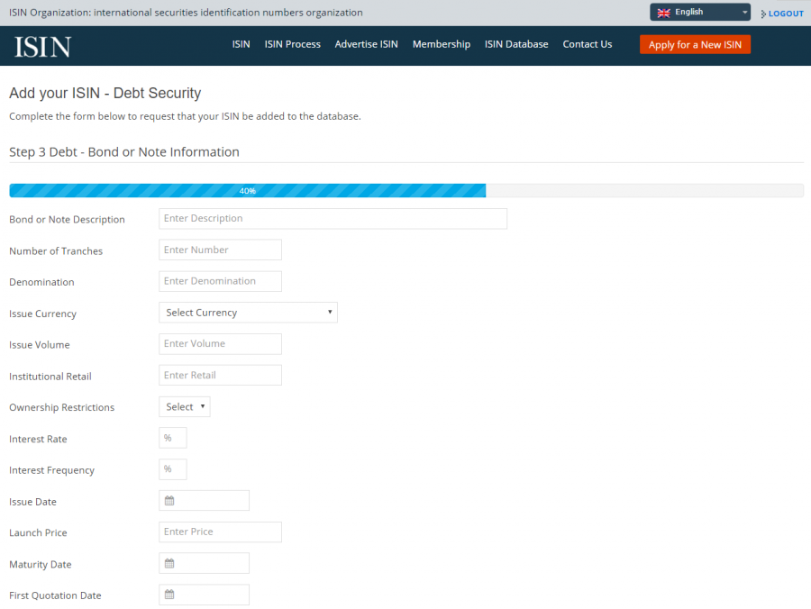Open the Advertise ISIN page

tap(366, 43)
